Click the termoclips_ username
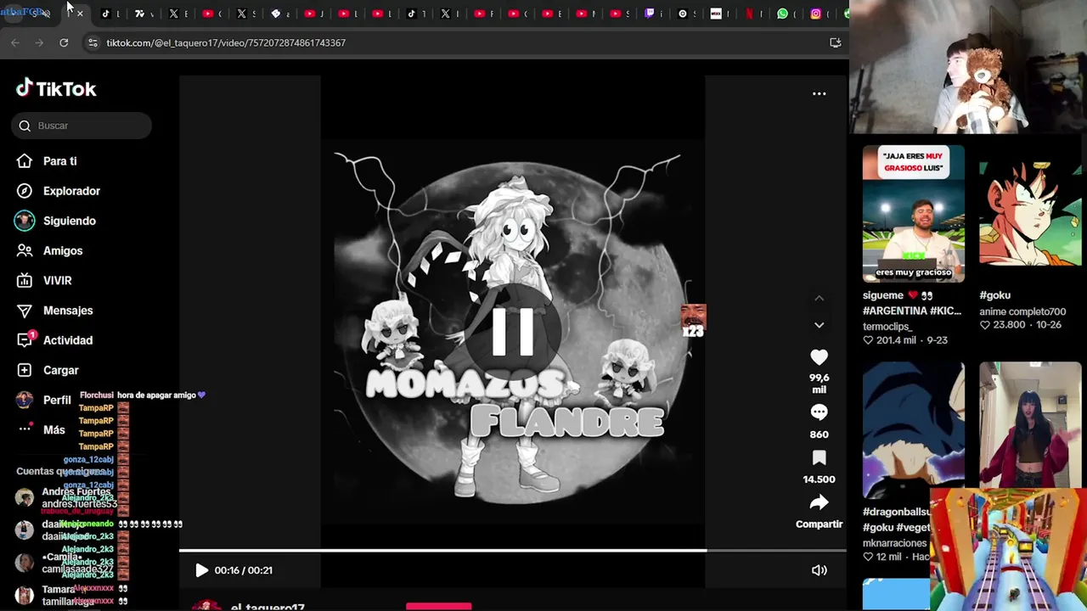This screenshot has width=1087, height=611. click(x=887, y=327)
